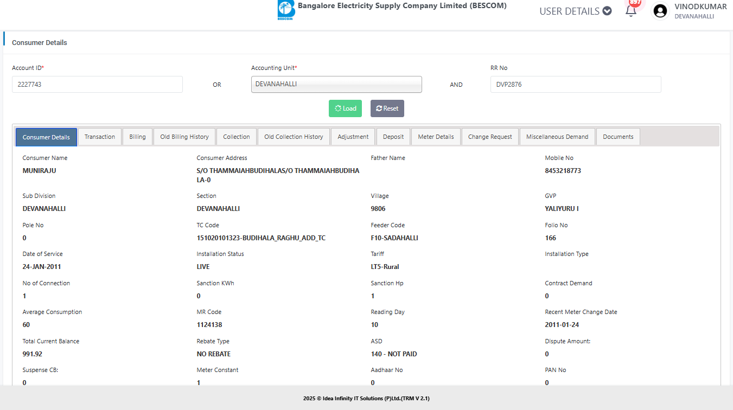733x410 pixels.
Task: View the Old Collection History tab
Action: pos(294,137)
